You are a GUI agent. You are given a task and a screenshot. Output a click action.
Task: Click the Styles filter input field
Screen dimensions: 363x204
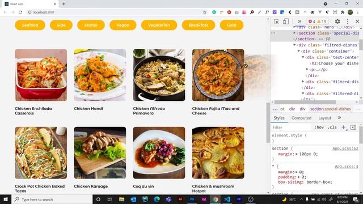point(292,127)
